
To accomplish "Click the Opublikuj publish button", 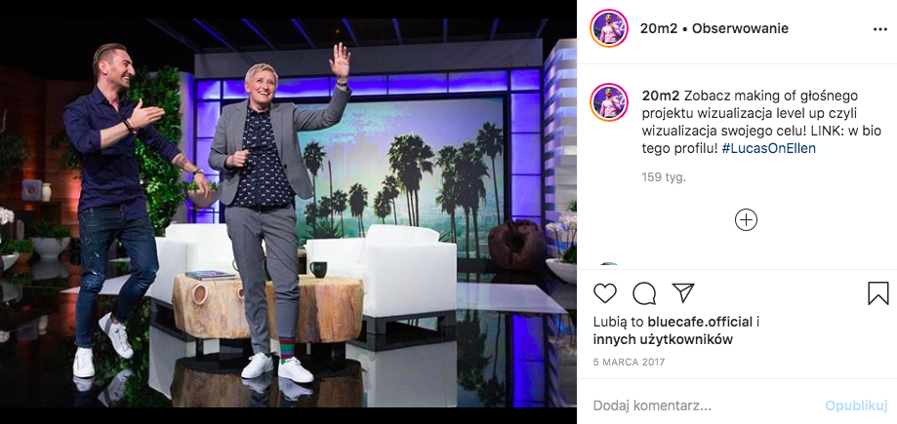I will point(855,406).
